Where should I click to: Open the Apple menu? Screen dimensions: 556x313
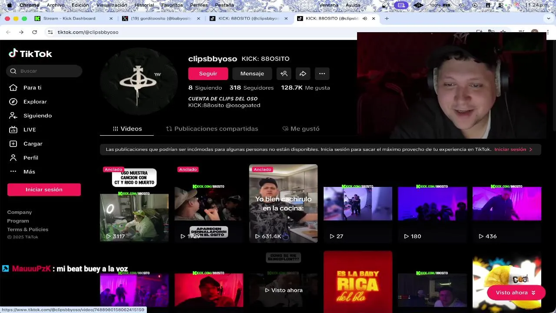pyautogui.click(x=9, y=5)
